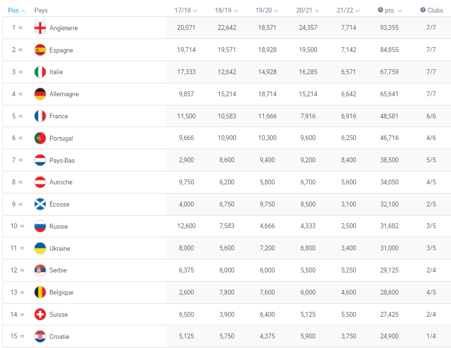Sort by the 19/20 season column
This screenshot has width=451, height=348.
click(x=267, y=10)
